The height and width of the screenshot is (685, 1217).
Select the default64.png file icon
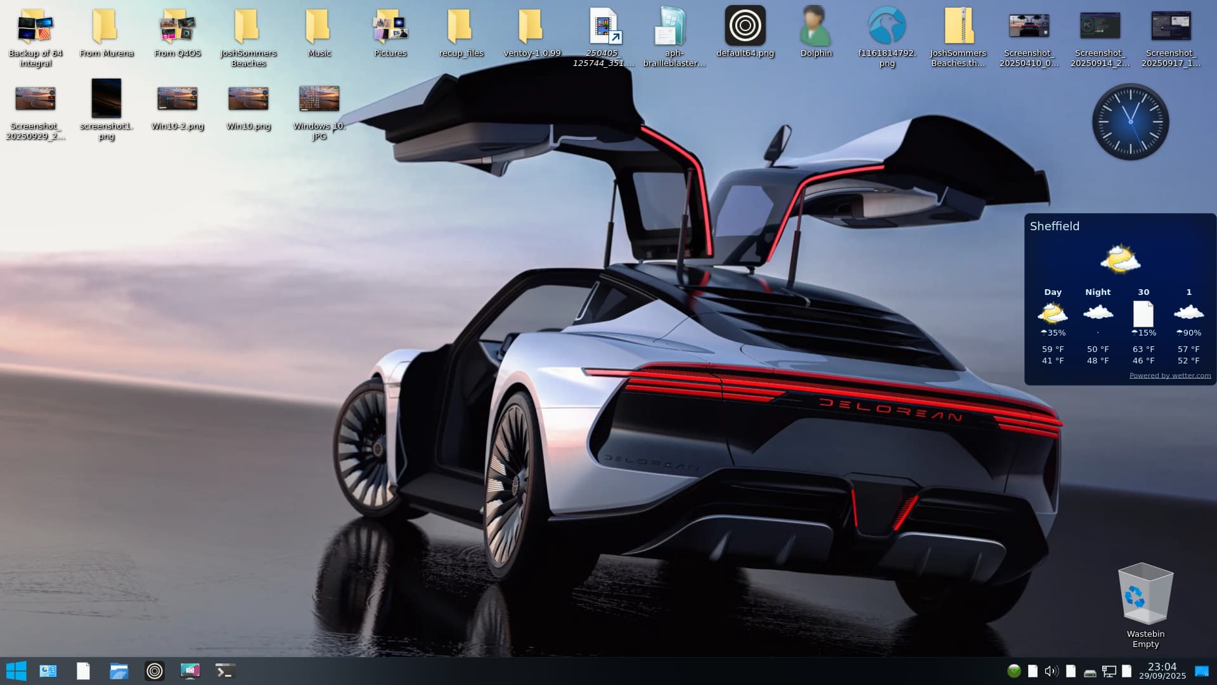pos(745,26)
